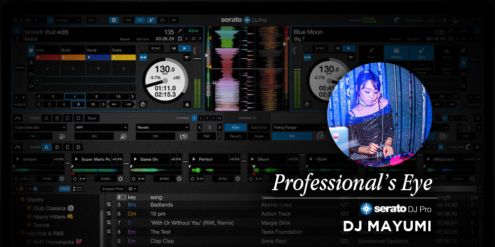495x247 pixels.
Task: Toggle the Drums stem pad
Action: tap(446, 53)
